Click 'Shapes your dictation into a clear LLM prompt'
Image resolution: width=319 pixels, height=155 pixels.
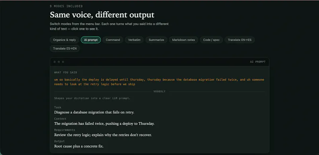tap(92, 98)
